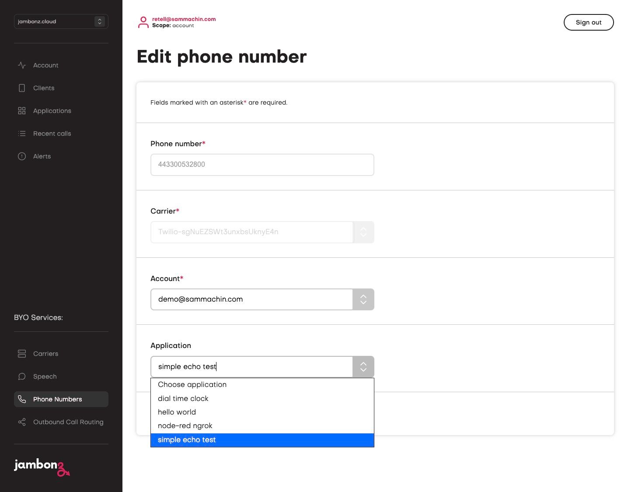
Task: Choose 'hello world' application option
Action: click(177, 412)
